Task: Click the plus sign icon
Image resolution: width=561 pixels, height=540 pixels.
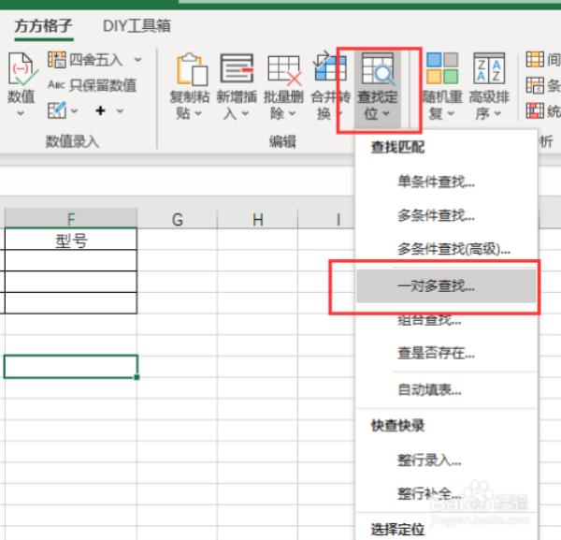Action: point(101,110)
